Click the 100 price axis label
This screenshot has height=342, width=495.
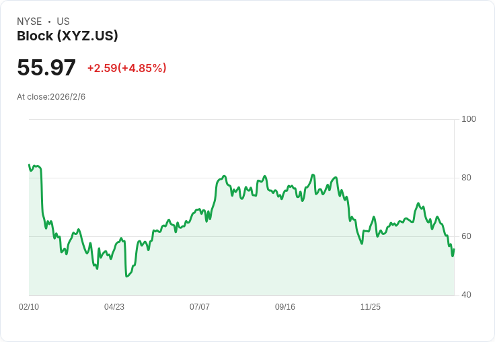click(469, 119)
